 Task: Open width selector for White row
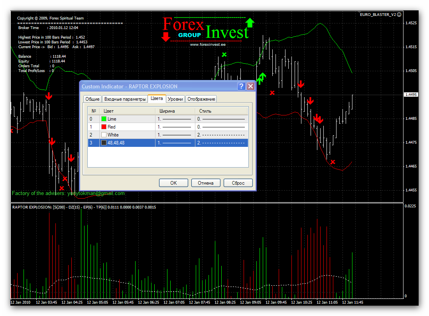tap(175, 135)
